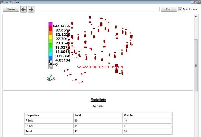Close the Report Preview window
201x137 pixels.
tap(199, 2)
